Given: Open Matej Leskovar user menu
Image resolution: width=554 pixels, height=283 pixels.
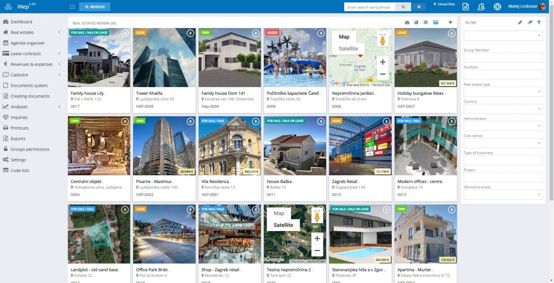Looking at the screenshot, I should tap(527, 6).
